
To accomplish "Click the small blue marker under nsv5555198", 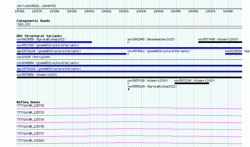I will 129,89.
